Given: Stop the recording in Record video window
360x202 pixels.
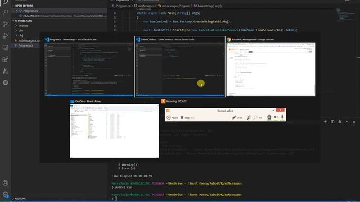Looking at the screenshot, I should (187, 117).
